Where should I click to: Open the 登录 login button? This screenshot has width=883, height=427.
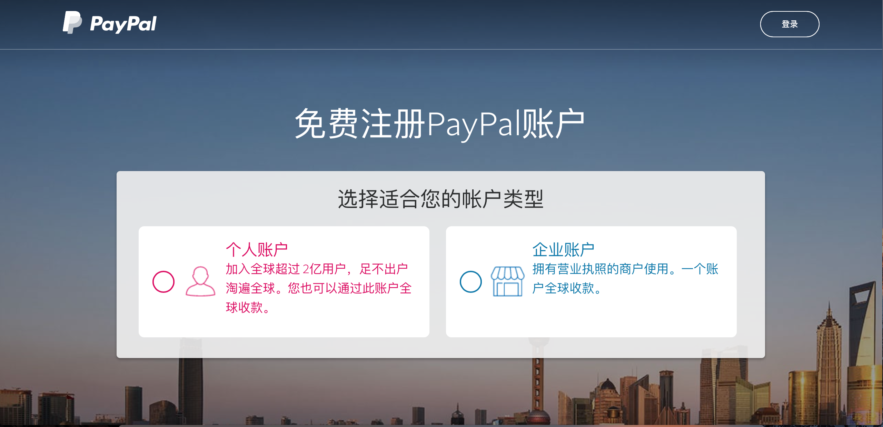790,24
